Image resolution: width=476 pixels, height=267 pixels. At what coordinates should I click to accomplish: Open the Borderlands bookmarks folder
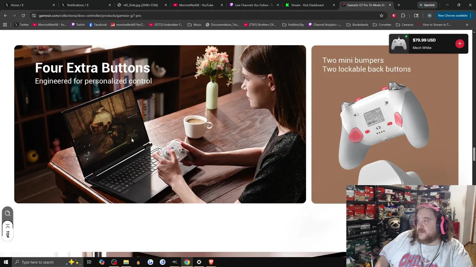357,24
